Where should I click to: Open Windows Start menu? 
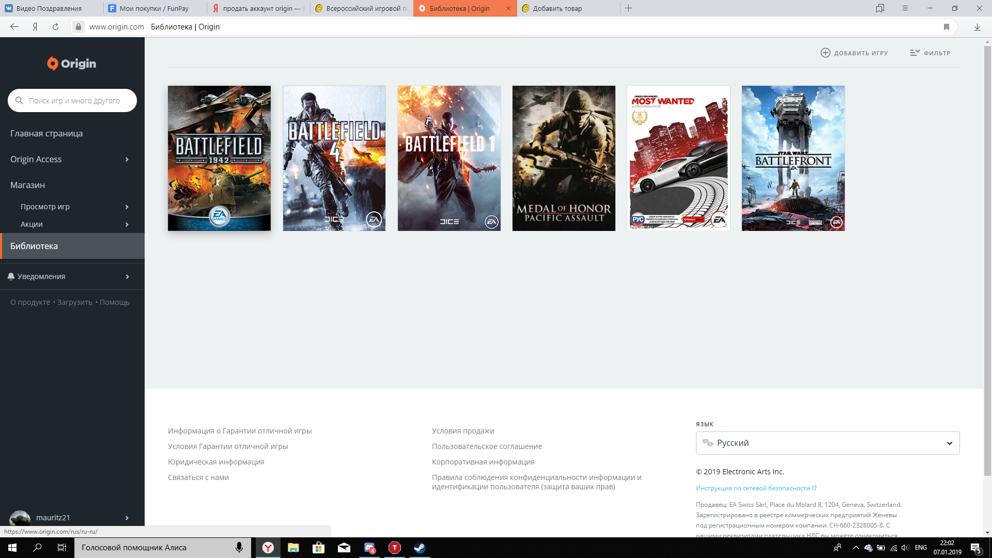pos(12,548)
